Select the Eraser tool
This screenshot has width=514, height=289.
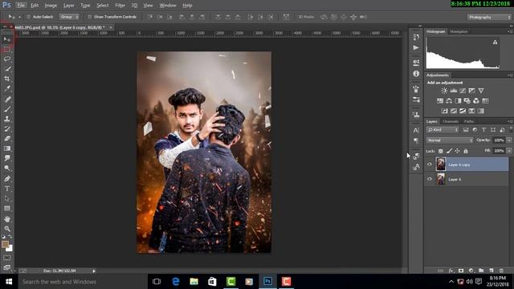click(x=7, y=138)
